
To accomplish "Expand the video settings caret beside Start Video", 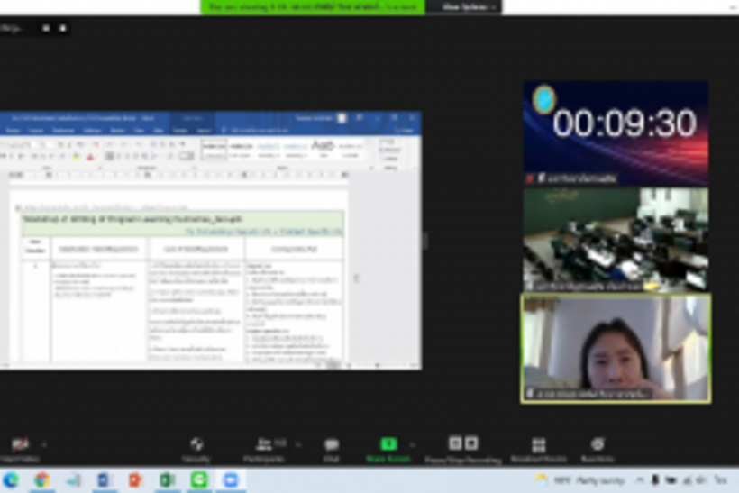I will coord(45,444).
